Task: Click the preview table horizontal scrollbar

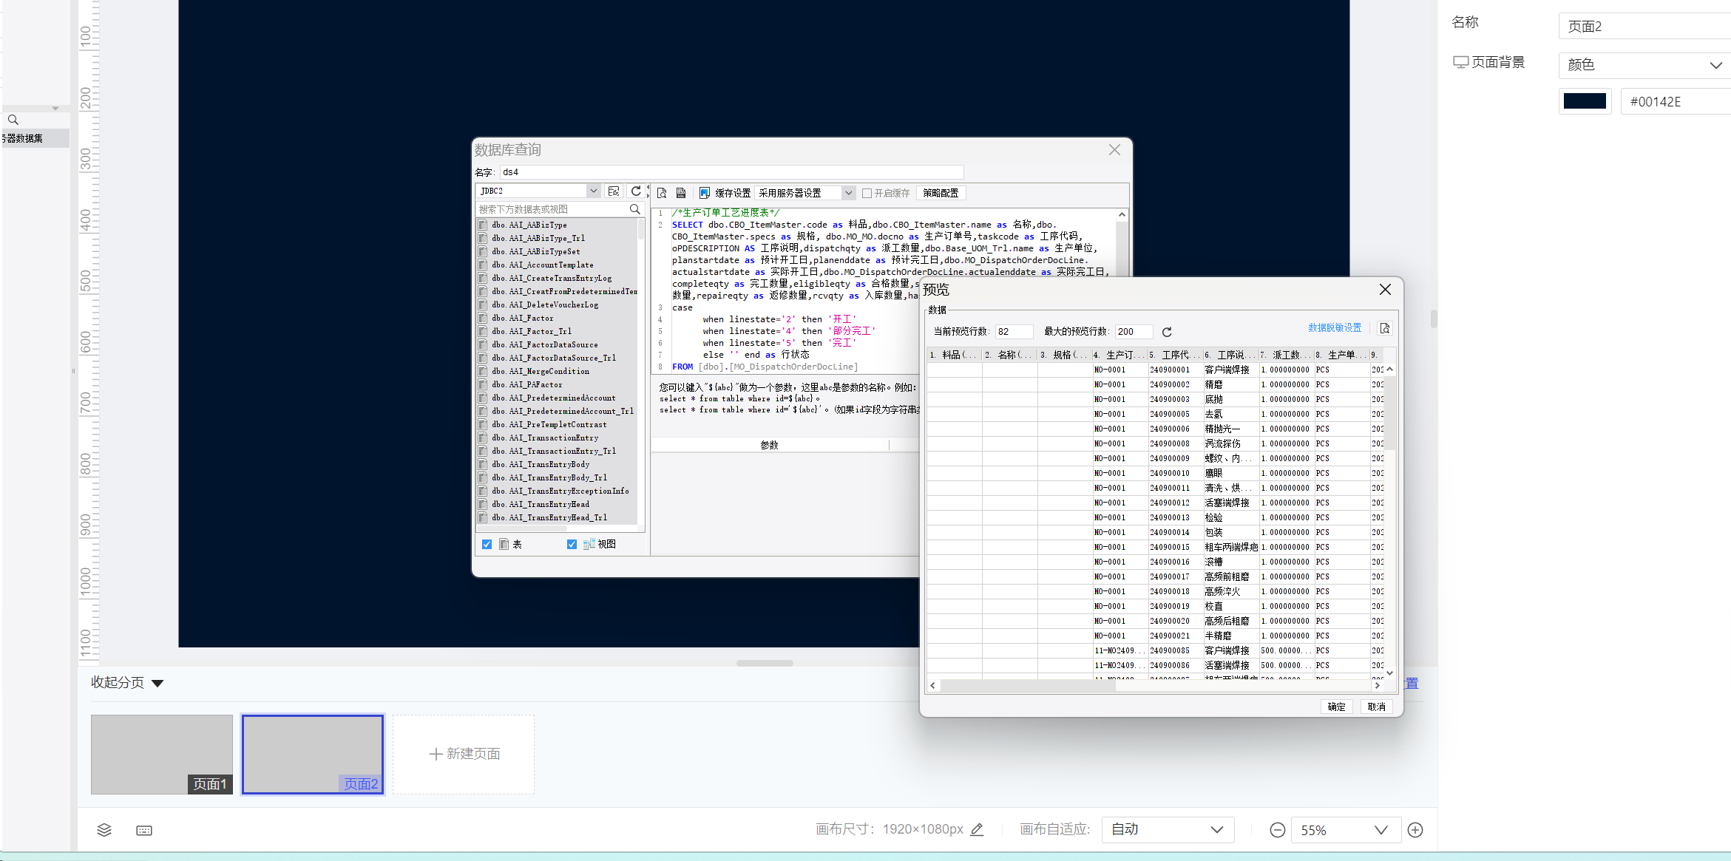Action: (1028, 685)
